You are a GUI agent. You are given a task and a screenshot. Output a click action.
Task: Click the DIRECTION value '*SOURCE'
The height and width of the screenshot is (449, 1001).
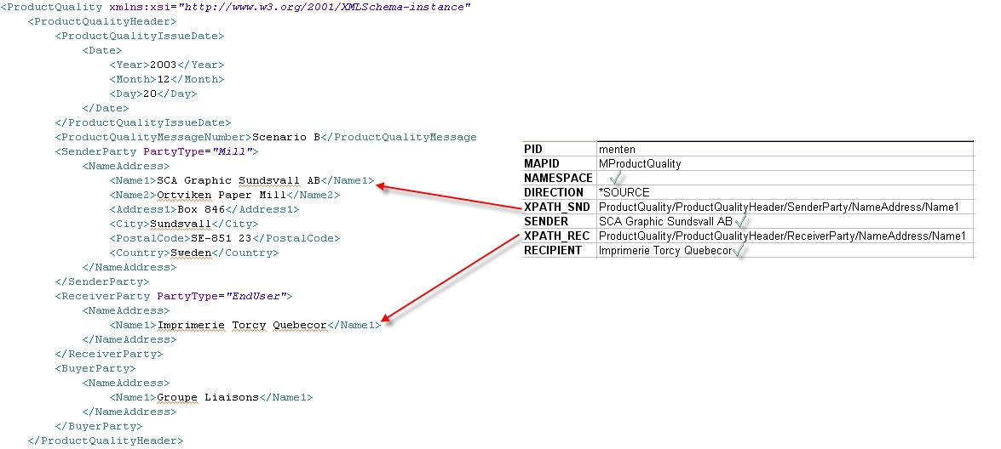point(624,193)
